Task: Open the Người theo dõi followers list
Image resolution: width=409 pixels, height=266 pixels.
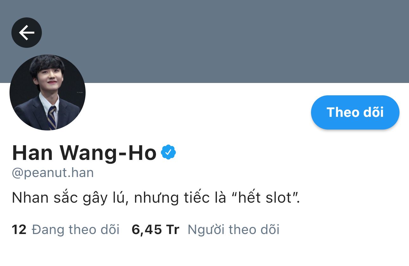Action: (233, 230)
